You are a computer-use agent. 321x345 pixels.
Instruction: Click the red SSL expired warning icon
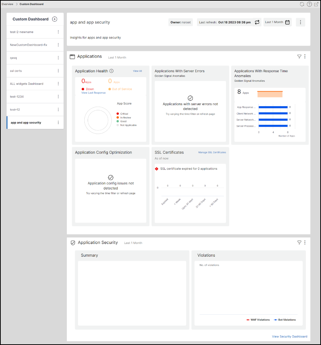(x=157, y=169)
